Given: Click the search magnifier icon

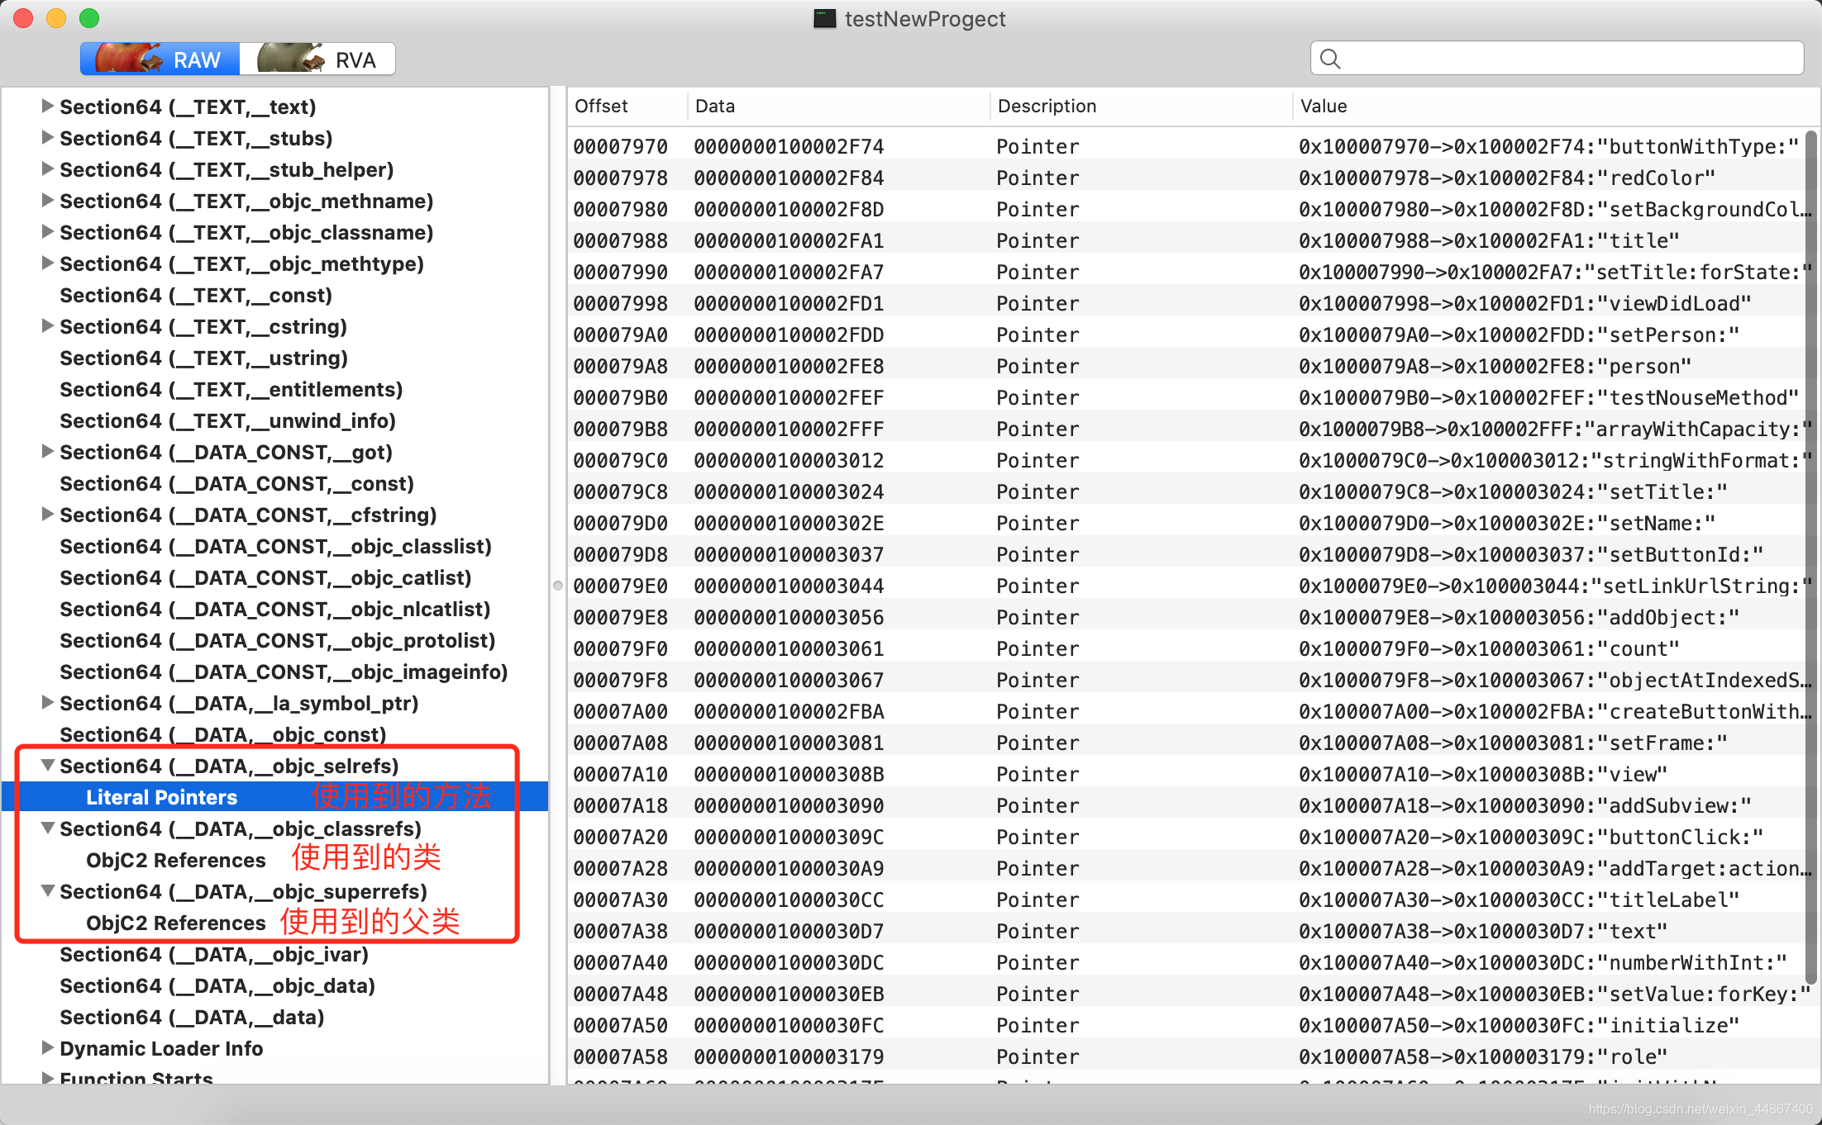Looking at the screenshot, I should pyautogui.click(x=1330, y=59).
